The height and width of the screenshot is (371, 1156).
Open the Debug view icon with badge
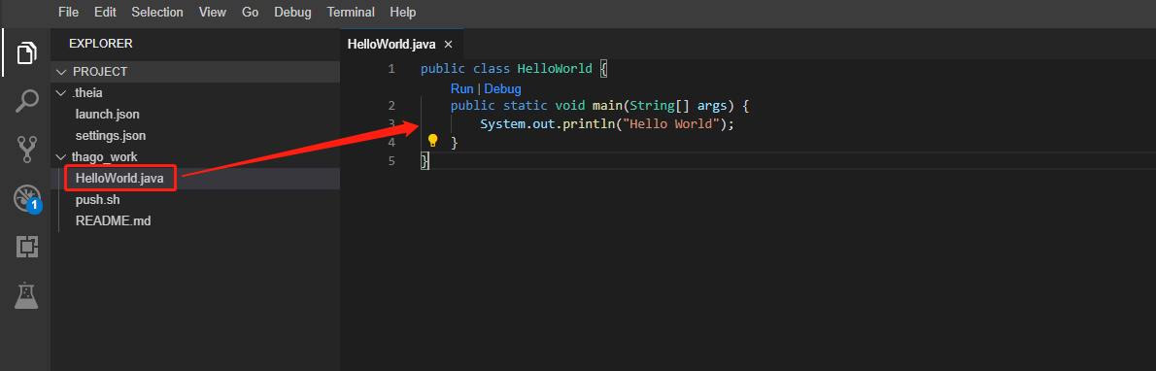[x=27, y=199]
